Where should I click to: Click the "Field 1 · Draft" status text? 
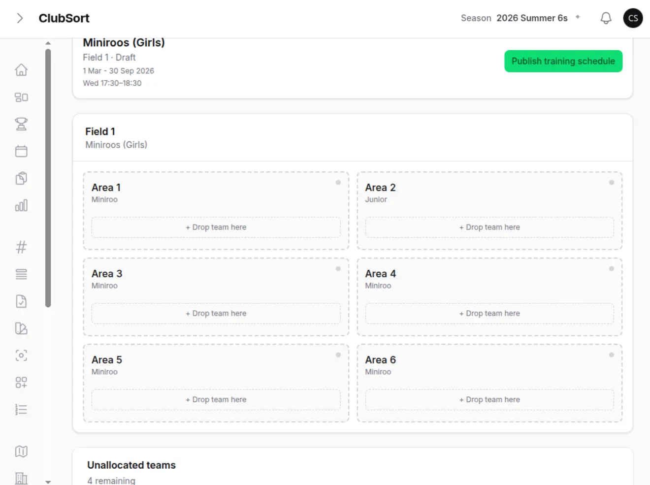(x=109, y=58)
